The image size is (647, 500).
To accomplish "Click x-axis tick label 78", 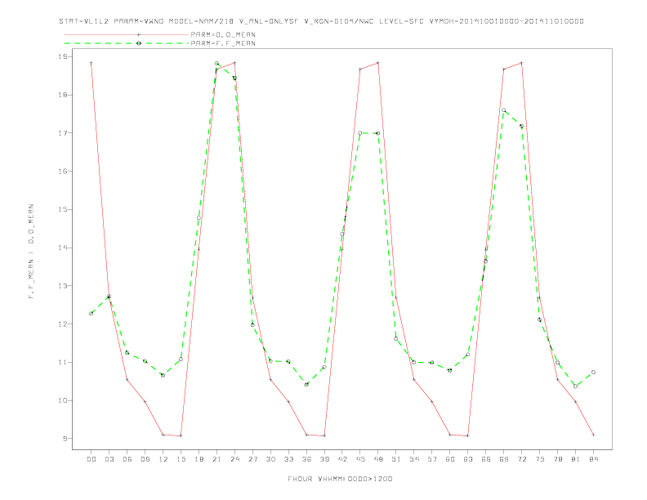I will (x=558, y=459).
